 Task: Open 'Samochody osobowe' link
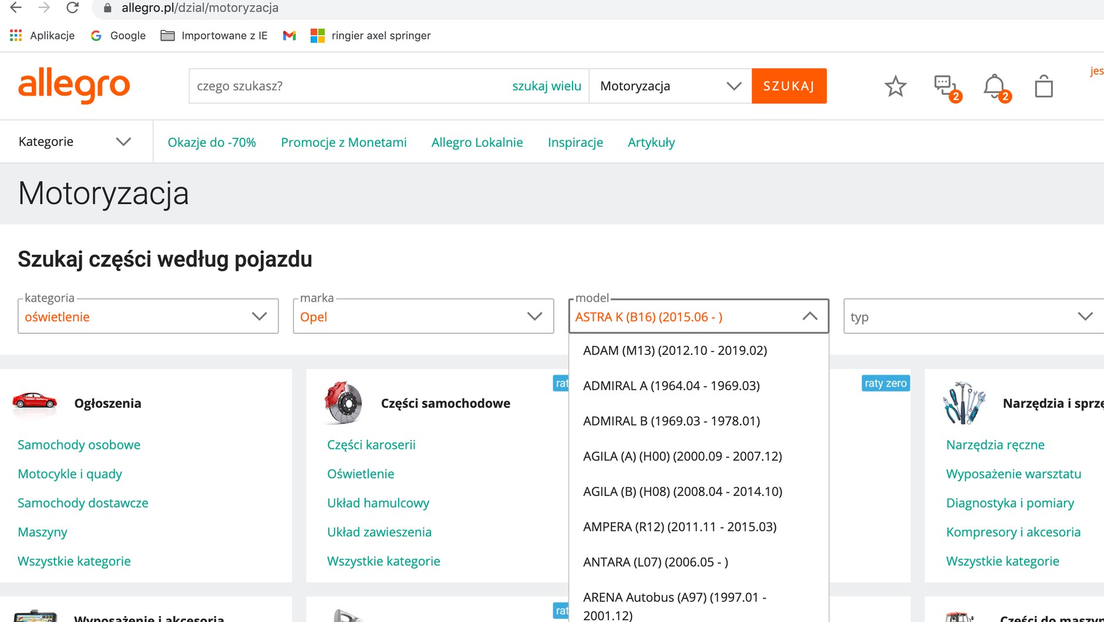point(79,445)
